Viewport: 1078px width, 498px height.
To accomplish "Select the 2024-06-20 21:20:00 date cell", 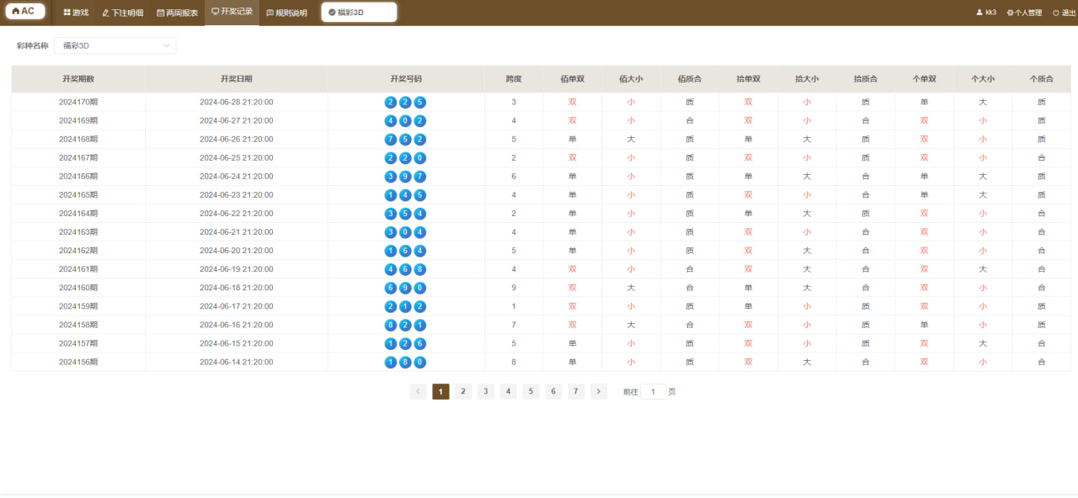I will click(237, 250).
